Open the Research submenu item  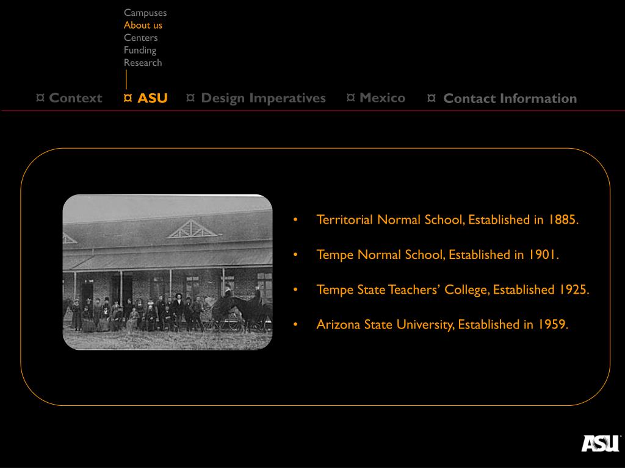pos(143,63)
